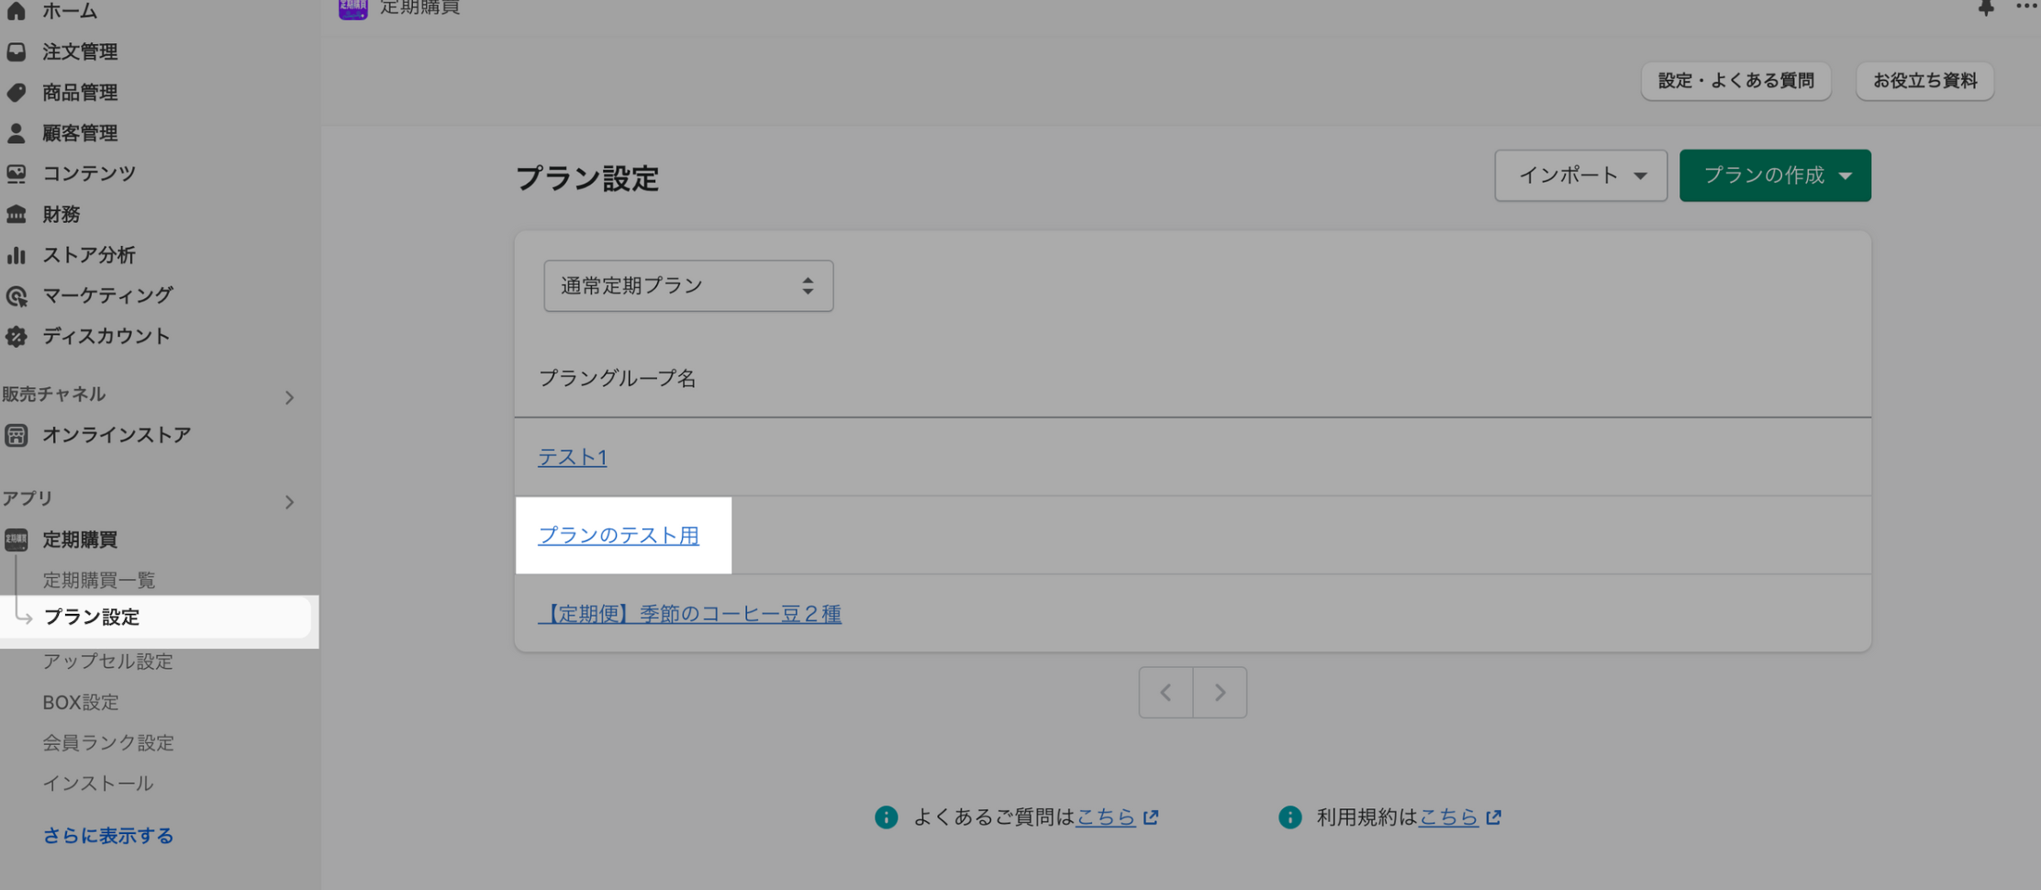This screenshot has height=890, width=2041.
Task: Follow the 利用規約 こちら link
Action: pyautogui.click(x=1449, y=818)
